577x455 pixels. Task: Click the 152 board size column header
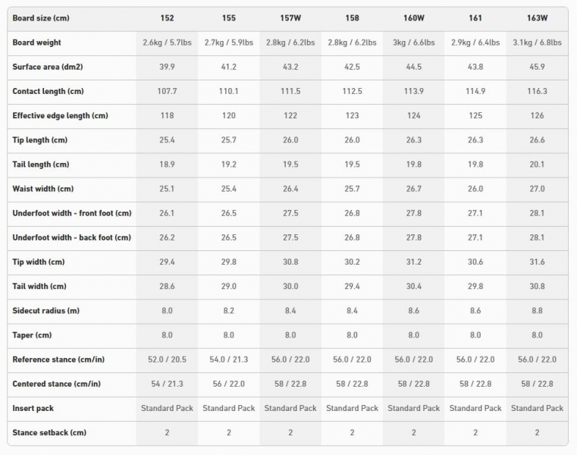167,18
